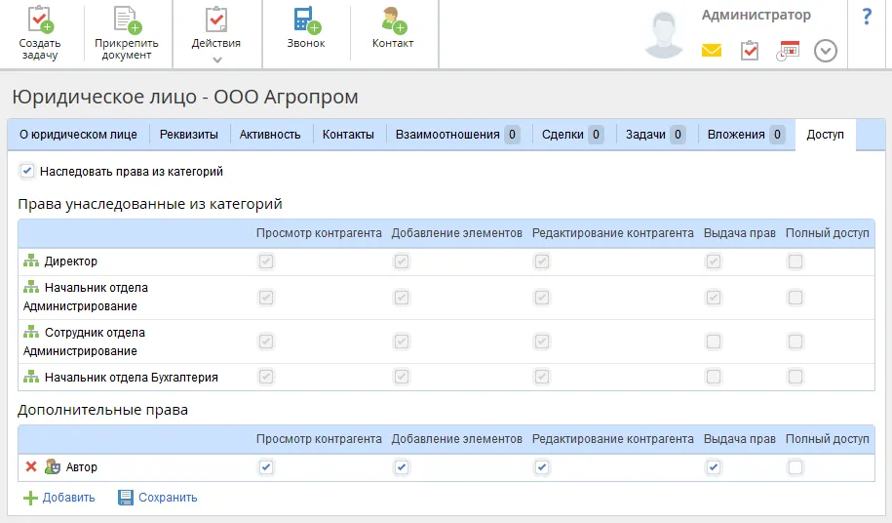Screen dimensions: 892x523
Task: Click the Права унаследованные из категорий heading
Action: [x=150, y=204]
